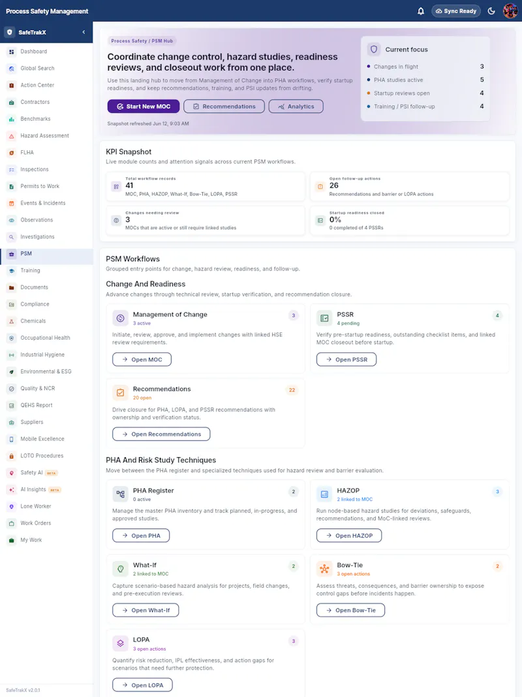
Task: Go to Documents in sidebar
Action: pos(46,287)
